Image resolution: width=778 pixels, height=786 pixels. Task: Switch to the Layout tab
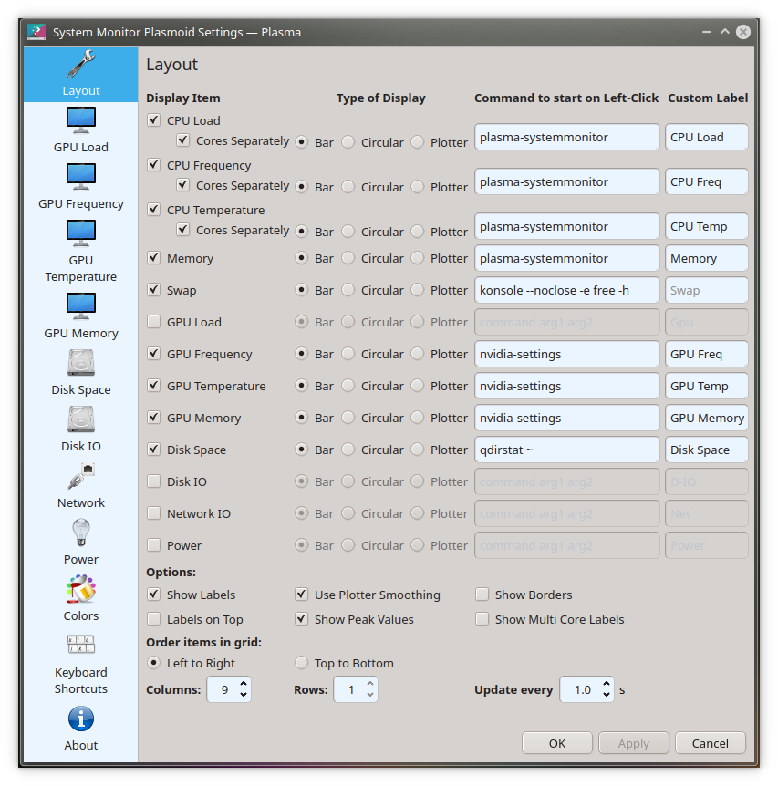(80, 73)
